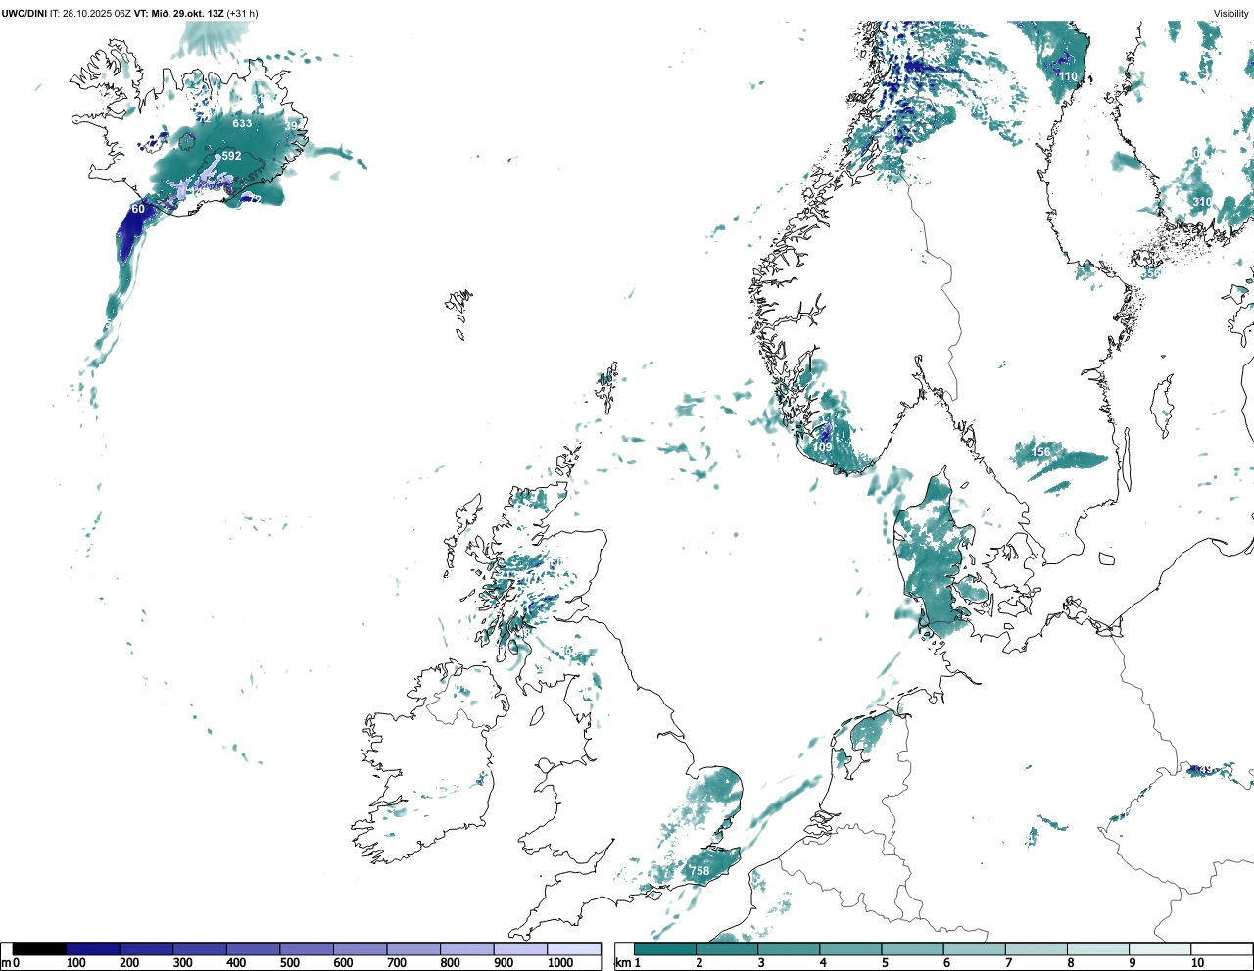Click the 310 value over Finland

1202,202
